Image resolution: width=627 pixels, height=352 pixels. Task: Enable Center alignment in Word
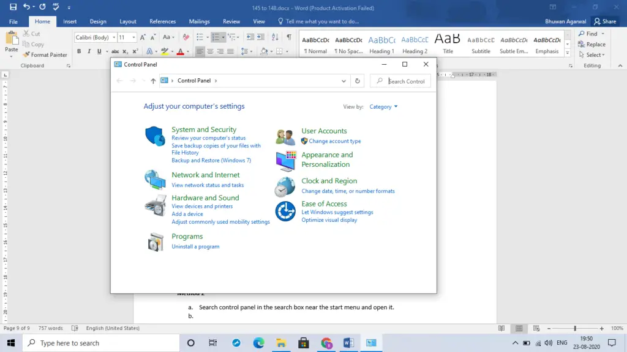pos(210,51)
